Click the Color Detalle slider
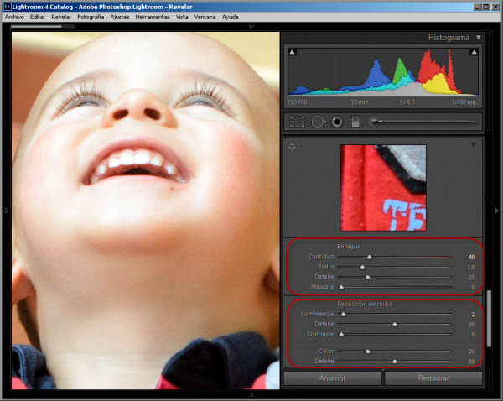 (395, 362)
